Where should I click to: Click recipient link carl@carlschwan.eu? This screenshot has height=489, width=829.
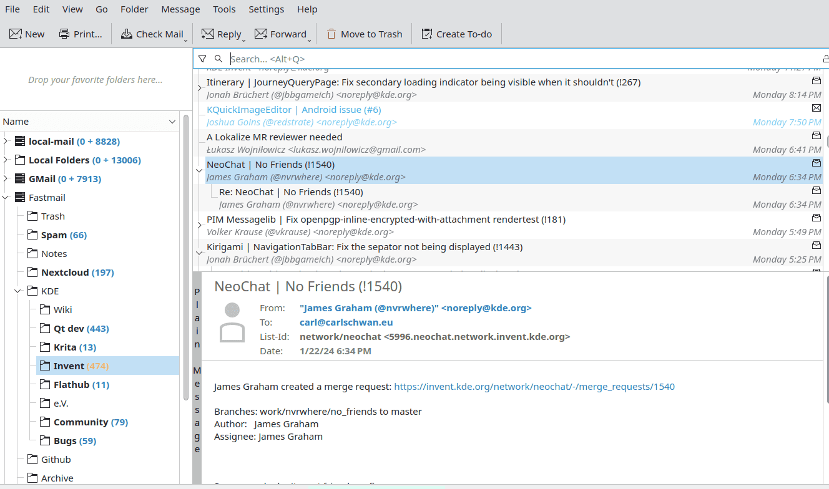tap(346, 322)
